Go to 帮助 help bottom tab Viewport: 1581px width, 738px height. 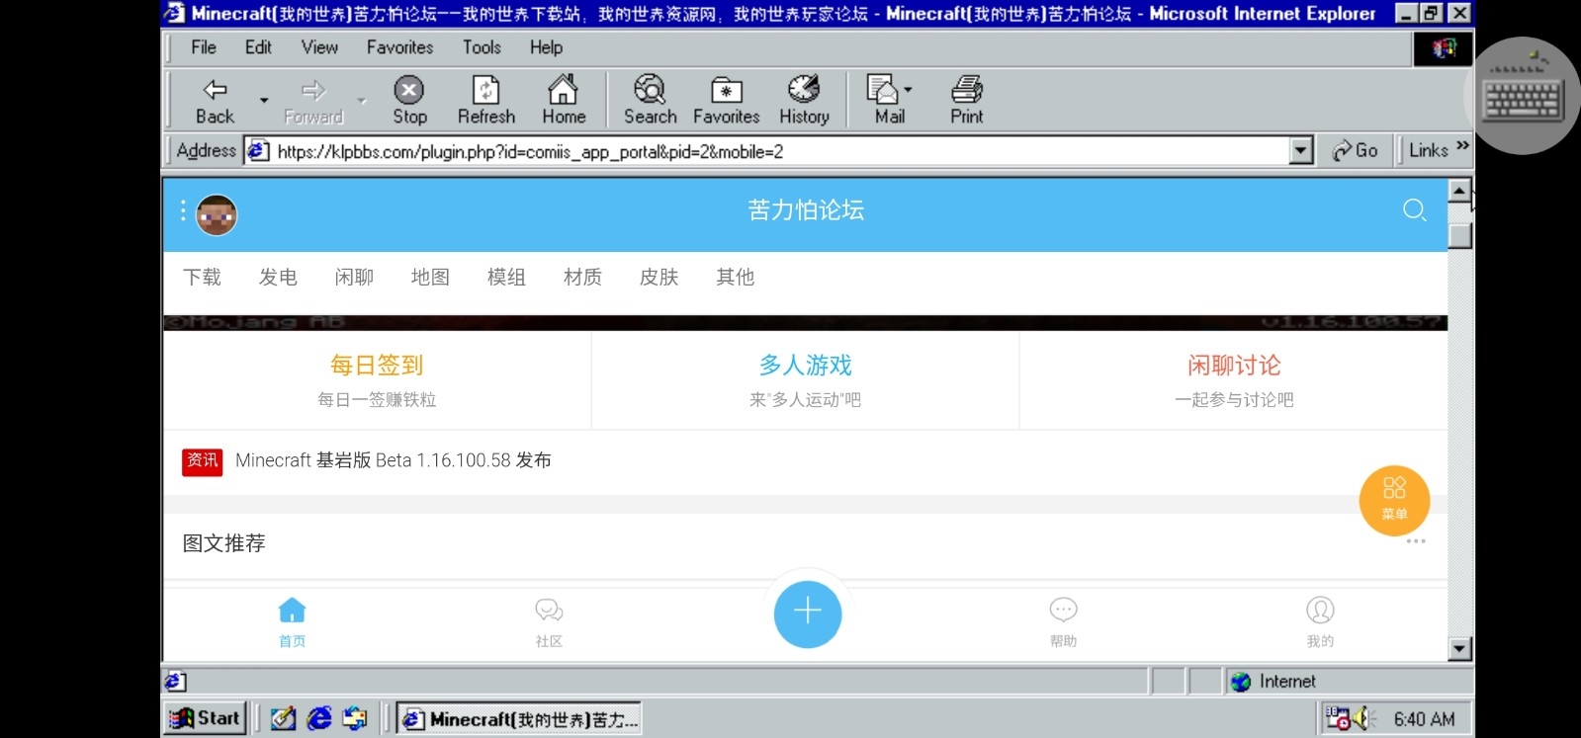pos(1063,622)
